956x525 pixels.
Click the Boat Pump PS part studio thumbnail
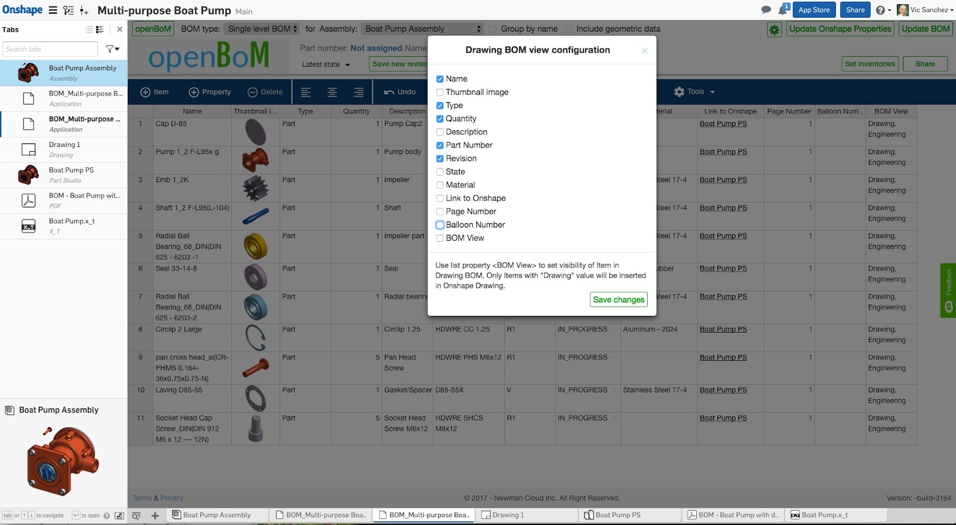(29, 175)
